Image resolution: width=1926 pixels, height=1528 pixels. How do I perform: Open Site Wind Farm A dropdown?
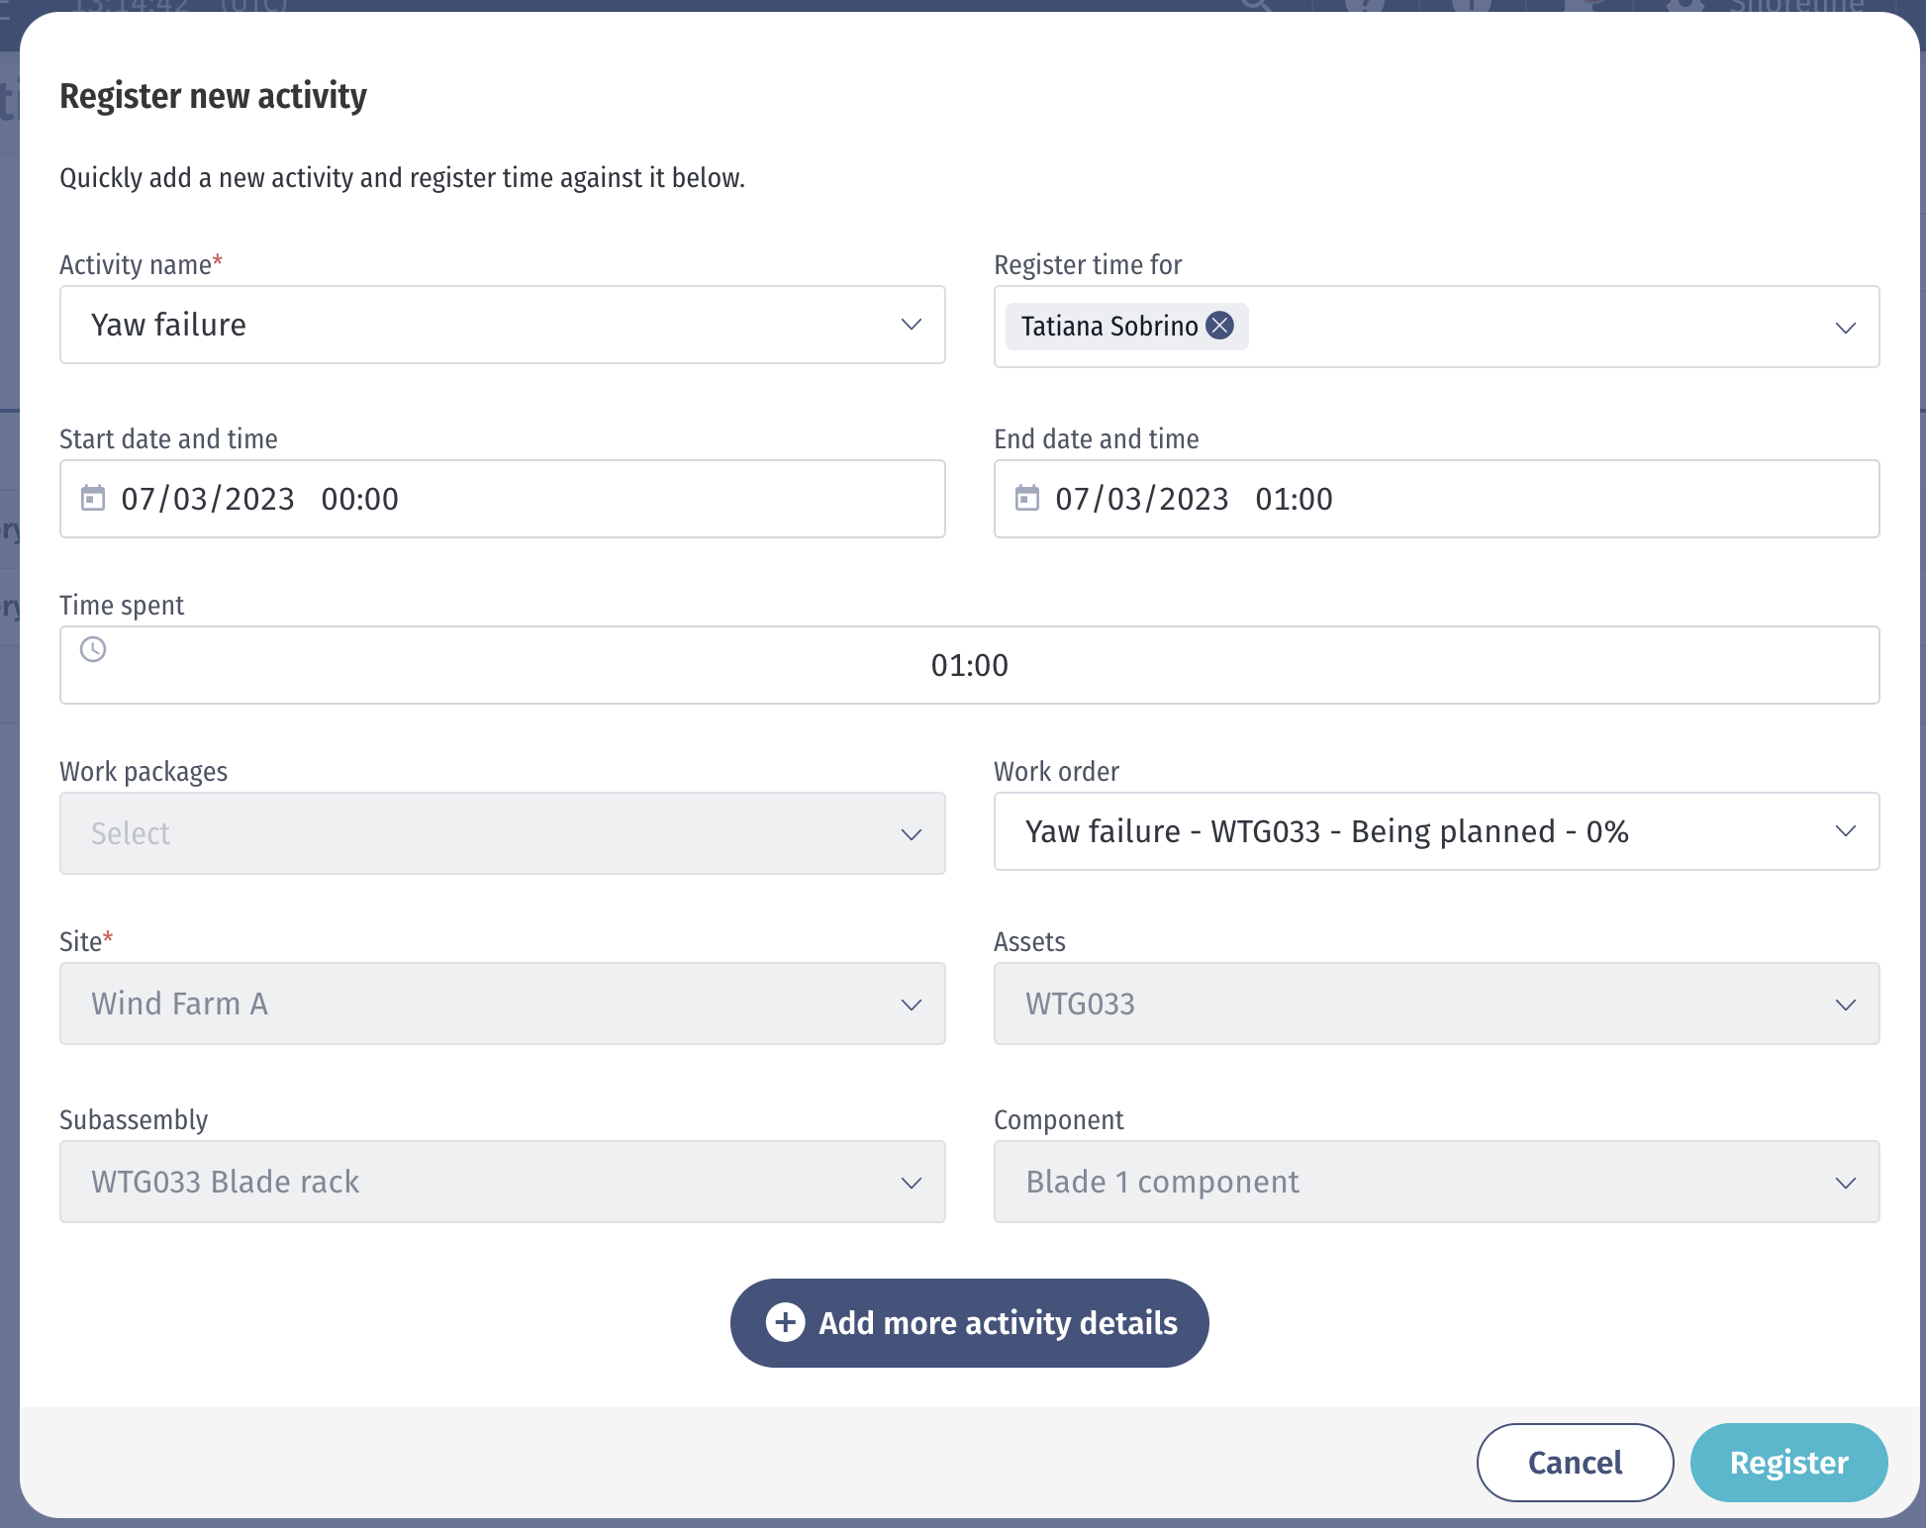[503, 1003]
